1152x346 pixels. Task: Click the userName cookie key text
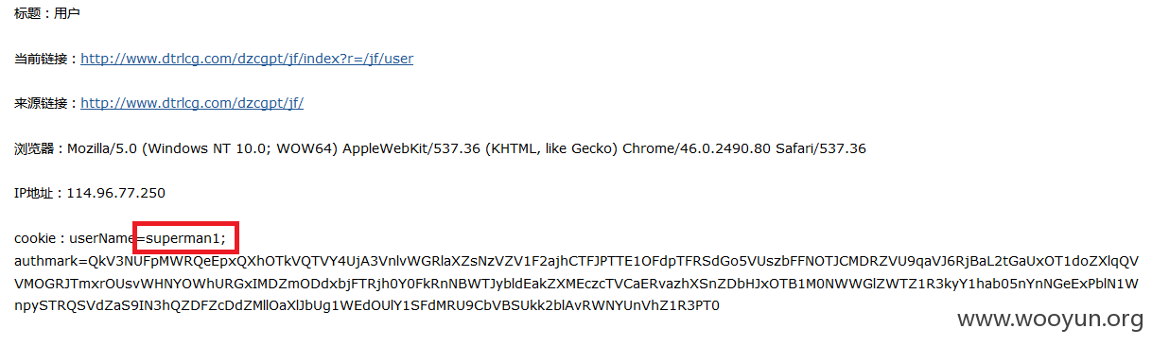pos(103,238)
